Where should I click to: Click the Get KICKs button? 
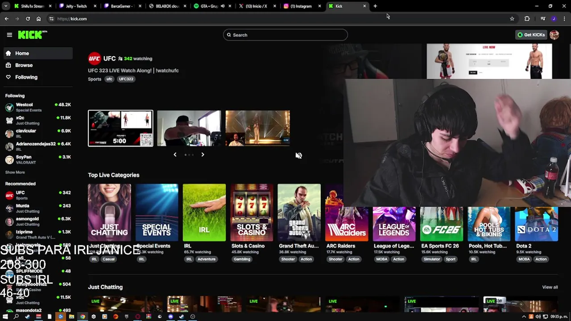pyautogui.click(x=531, y=35)
